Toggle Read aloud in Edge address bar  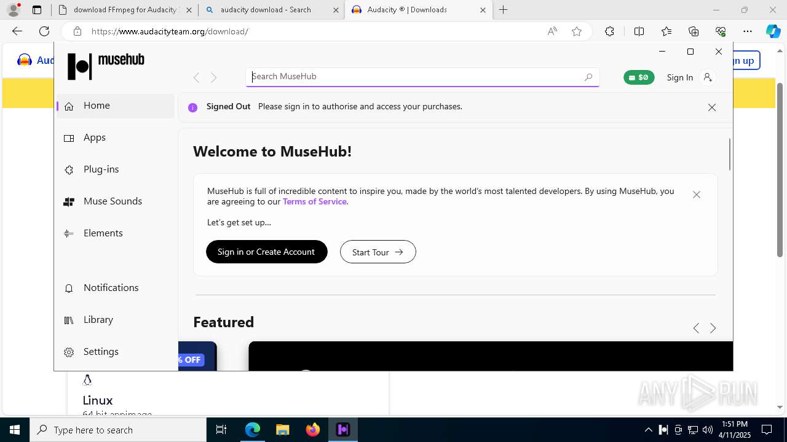[x=552, y=31]
